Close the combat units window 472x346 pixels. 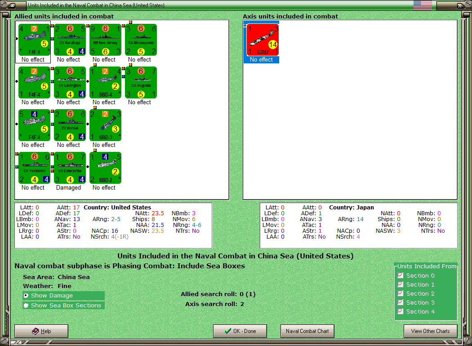point(460,5)
